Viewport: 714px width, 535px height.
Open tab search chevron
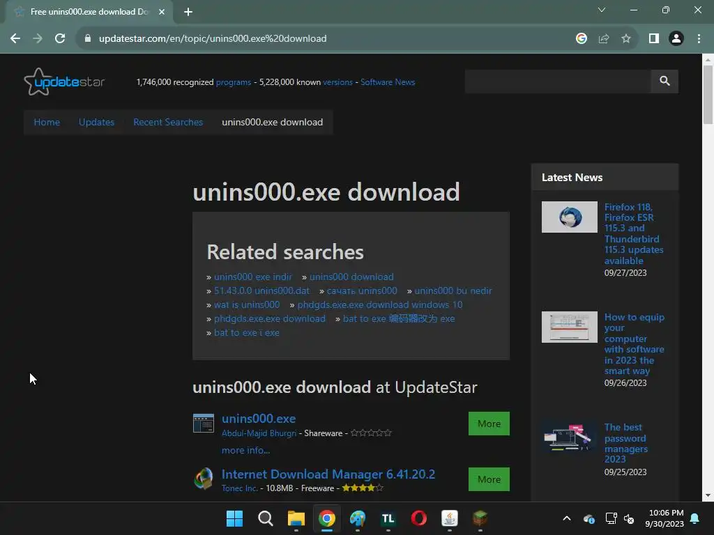(602, 10)
